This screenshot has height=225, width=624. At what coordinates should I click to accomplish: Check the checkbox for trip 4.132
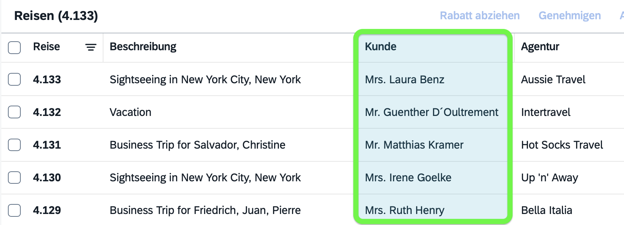coord(14,112)
